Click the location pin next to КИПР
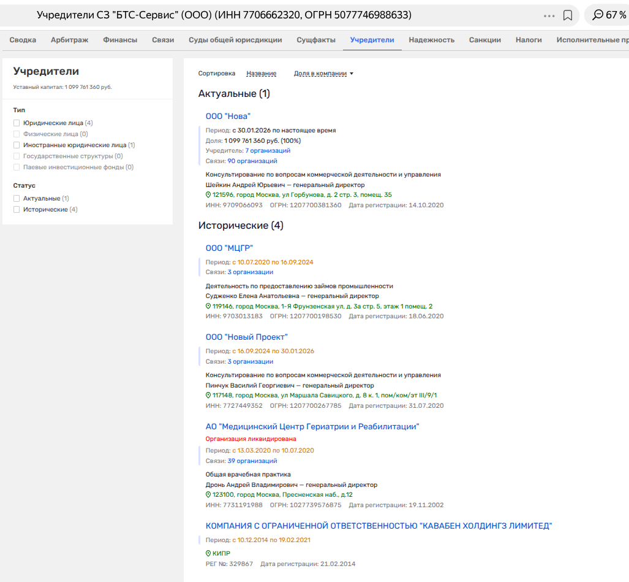629x582 pixels. 208,553
